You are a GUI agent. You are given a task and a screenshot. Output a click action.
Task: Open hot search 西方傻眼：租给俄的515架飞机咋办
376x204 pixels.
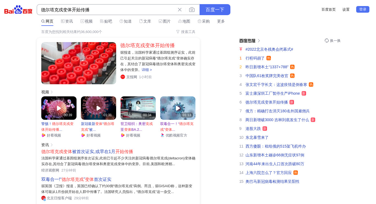tap(276, 146)
